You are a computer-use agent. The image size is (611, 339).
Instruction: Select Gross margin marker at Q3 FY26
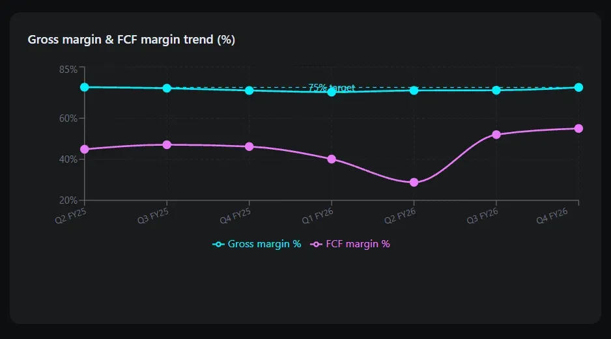(x=496, y=90)
